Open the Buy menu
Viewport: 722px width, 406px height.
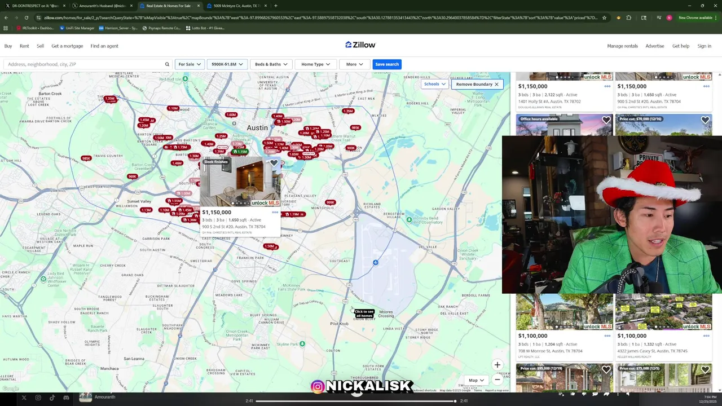(8, 46)
